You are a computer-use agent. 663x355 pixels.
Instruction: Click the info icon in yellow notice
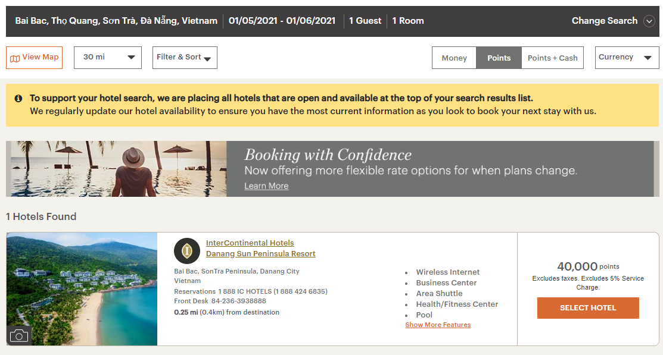[18, 98]
